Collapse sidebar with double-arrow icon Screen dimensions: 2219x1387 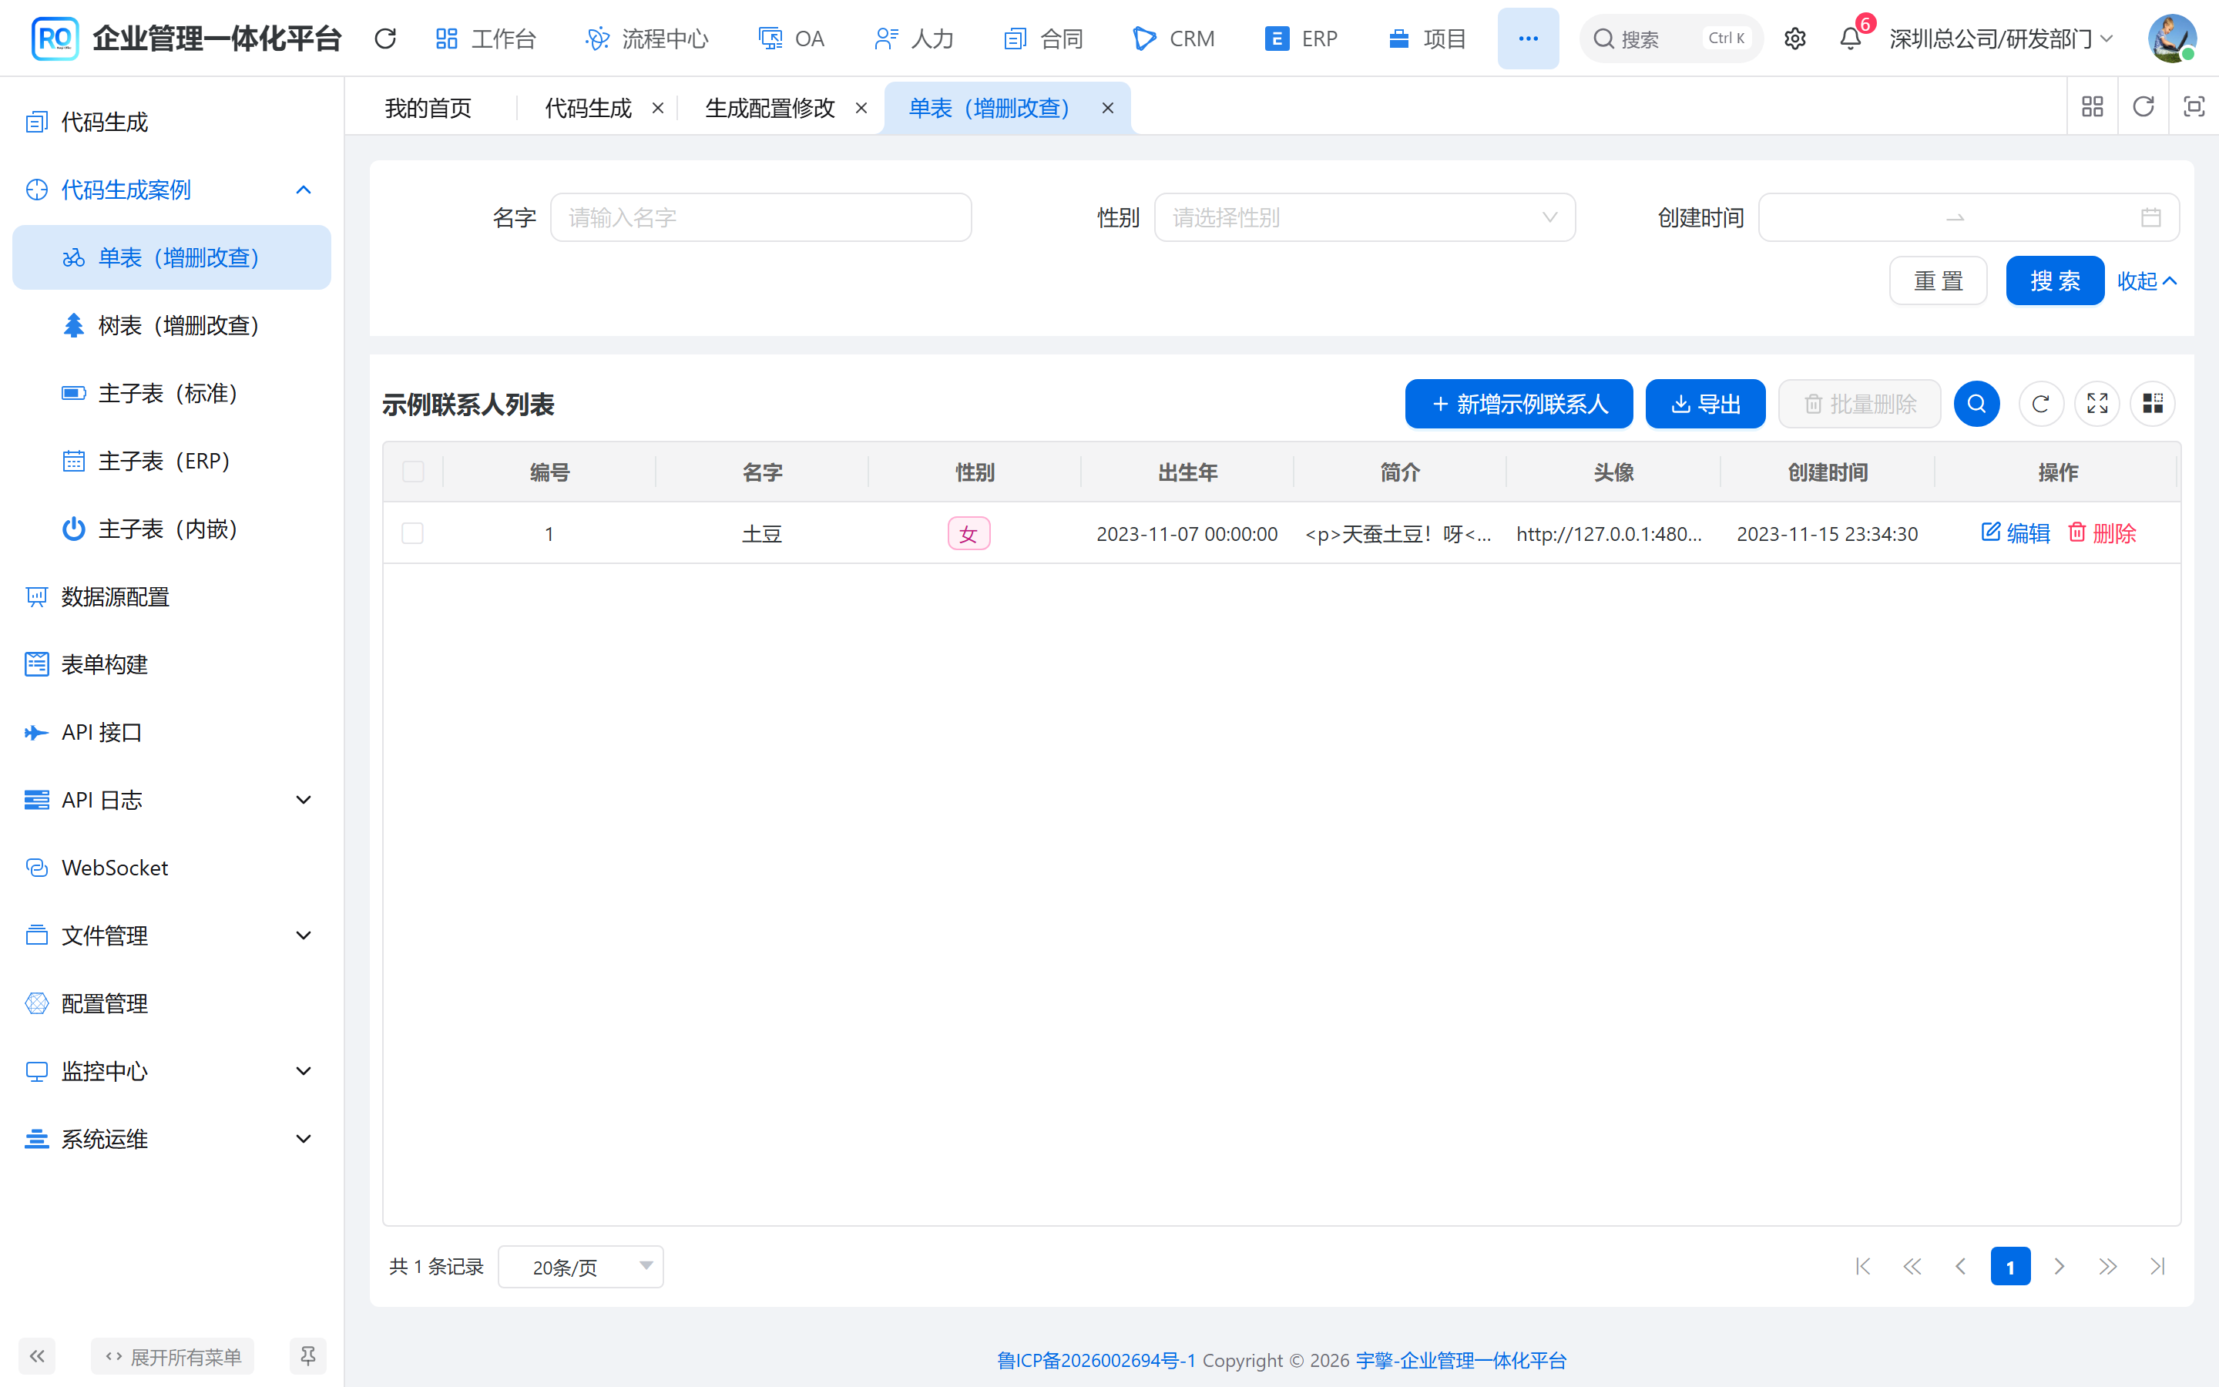(x=37, y=1356)
